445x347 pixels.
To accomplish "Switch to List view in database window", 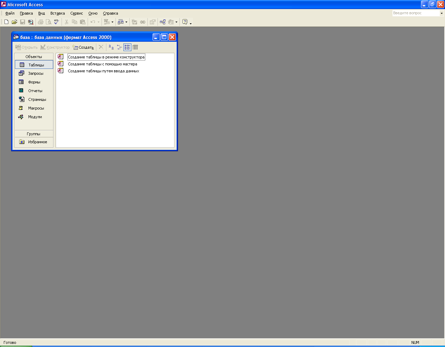I will [x=127, y=47].
